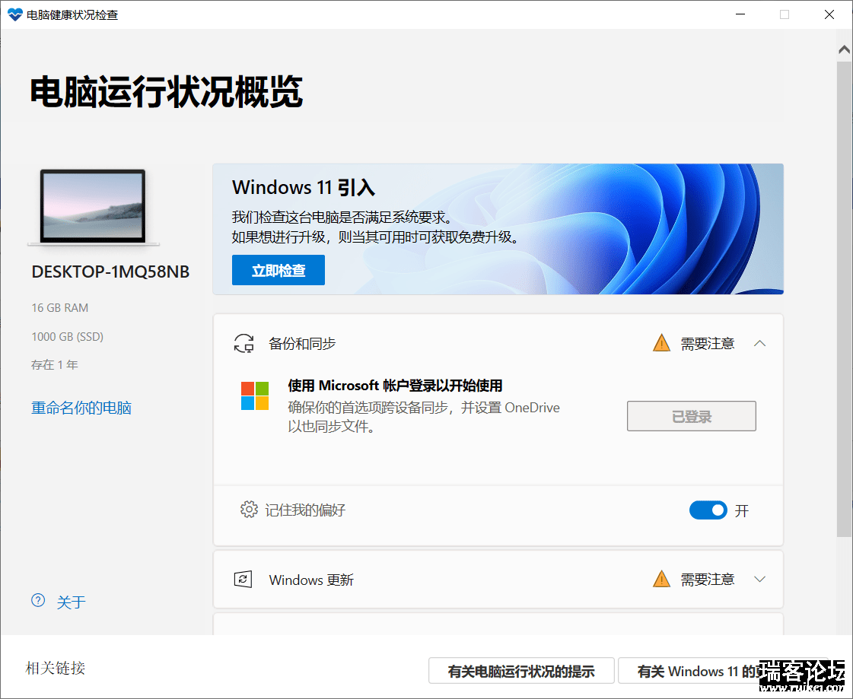The height and width of the screenshot is (699, 853).
Task: Click the backup and sync arrows icon
Action: pos(243,344)
